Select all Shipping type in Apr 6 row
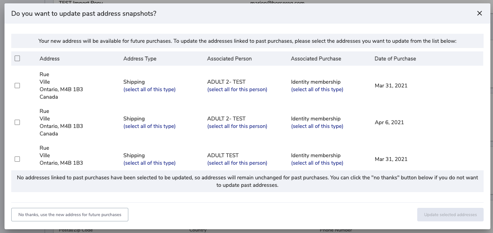493x233 pixels. tap(149, 126)
